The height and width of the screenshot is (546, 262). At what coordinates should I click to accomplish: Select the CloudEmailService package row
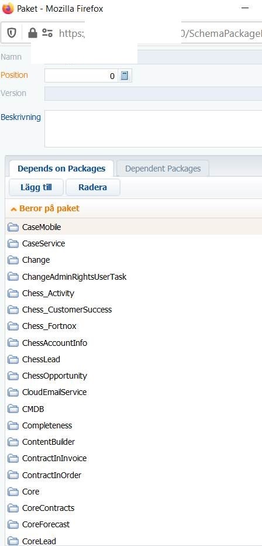[x=133, y=392]
